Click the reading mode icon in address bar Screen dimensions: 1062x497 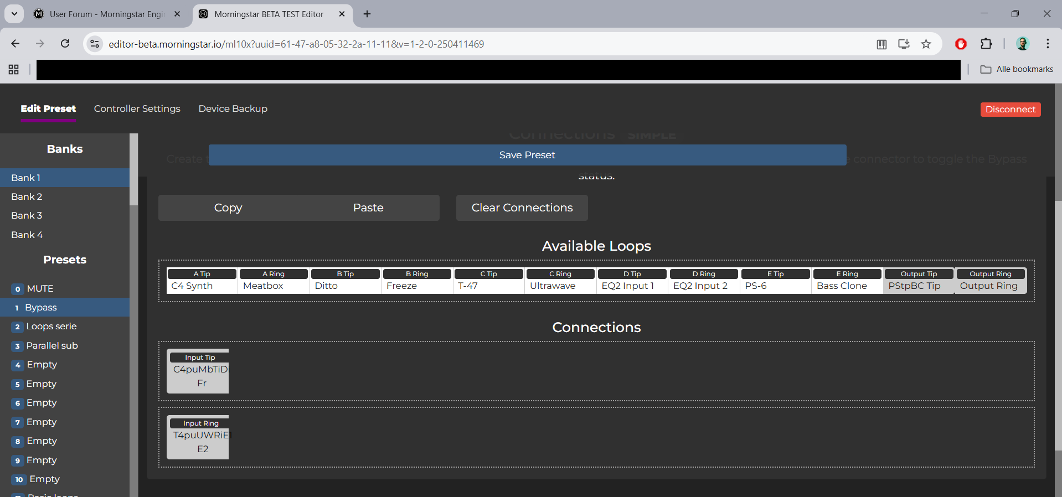click(x=881, y=44)
